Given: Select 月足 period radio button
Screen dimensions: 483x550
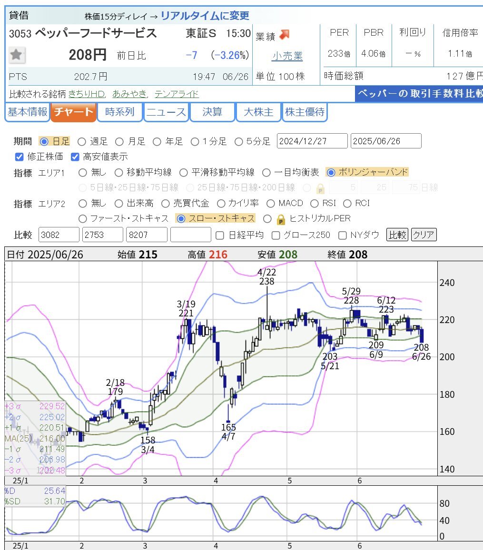Looking at the screenshot, I should coord(119,142).
